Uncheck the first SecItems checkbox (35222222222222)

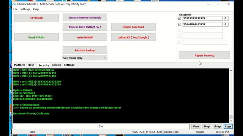(x=180, y=18)
